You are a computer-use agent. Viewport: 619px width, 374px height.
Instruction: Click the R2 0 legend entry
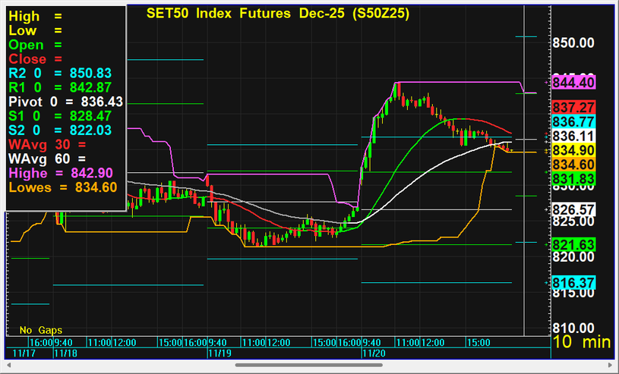[61, 74]
